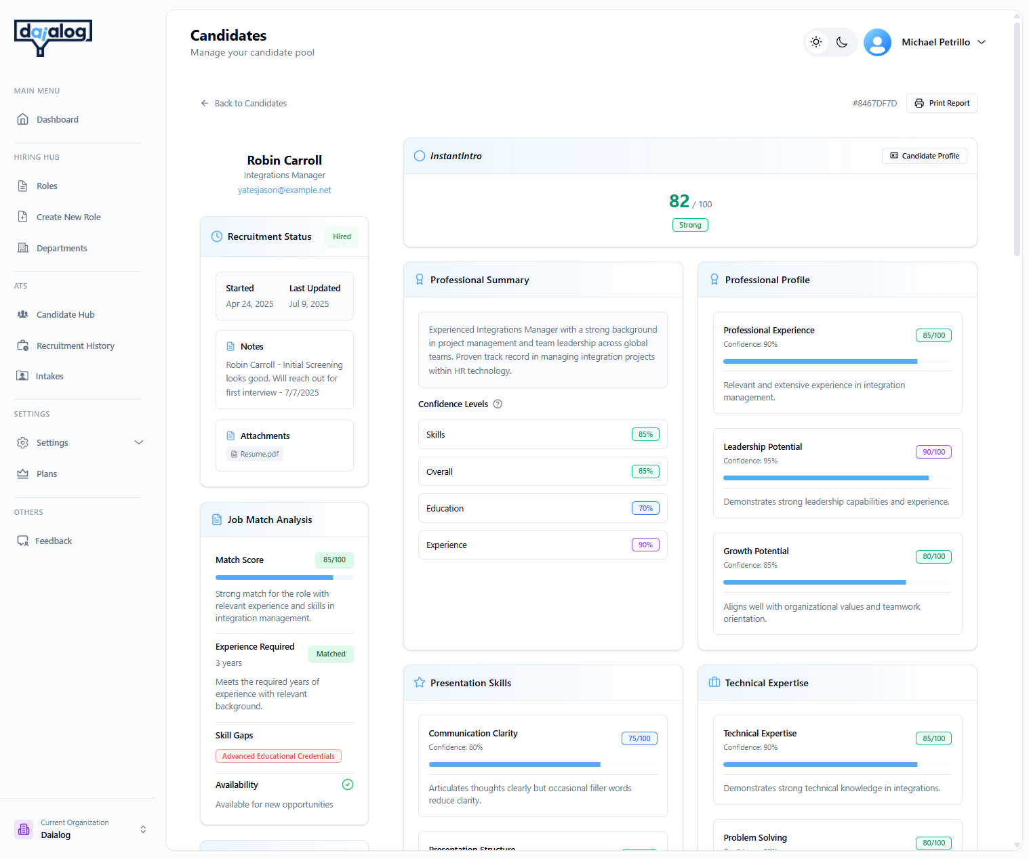Go to Roles in the sidebar
This screenshot has height=859, width=1029.
[x=47, y=186]
